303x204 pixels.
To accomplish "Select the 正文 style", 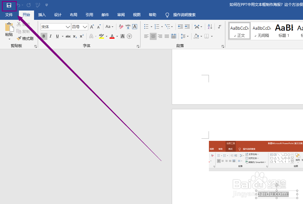I will pyautogui.click(x=240, y=31).
